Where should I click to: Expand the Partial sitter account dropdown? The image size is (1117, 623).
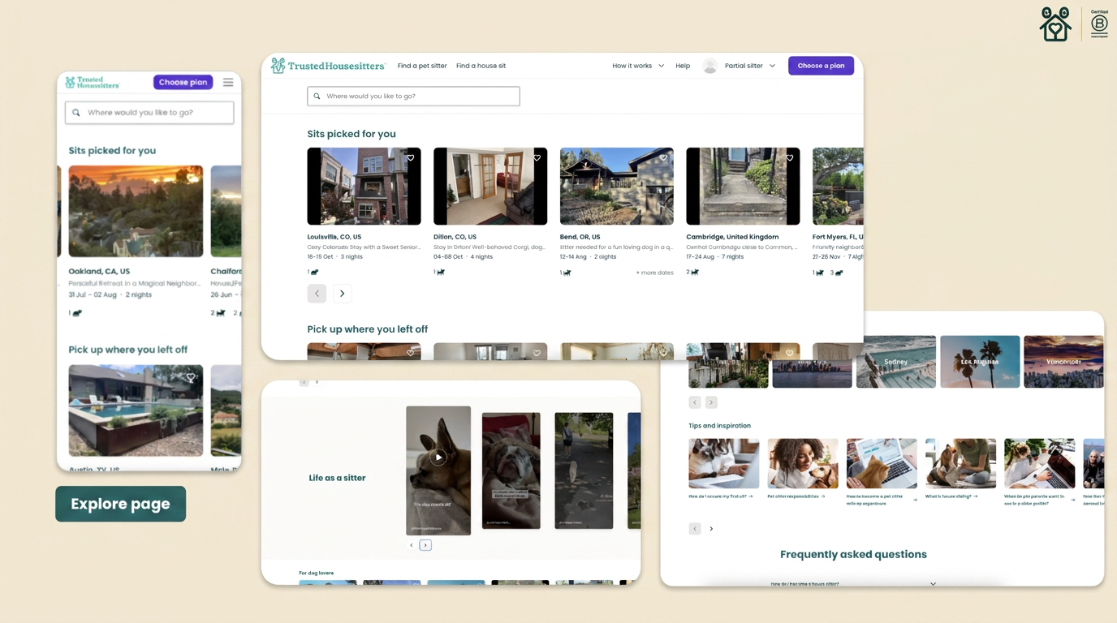(x=750, y=66)
